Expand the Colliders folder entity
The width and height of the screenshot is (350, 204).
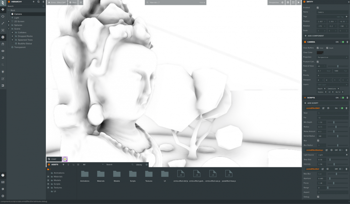click(12, 32)
